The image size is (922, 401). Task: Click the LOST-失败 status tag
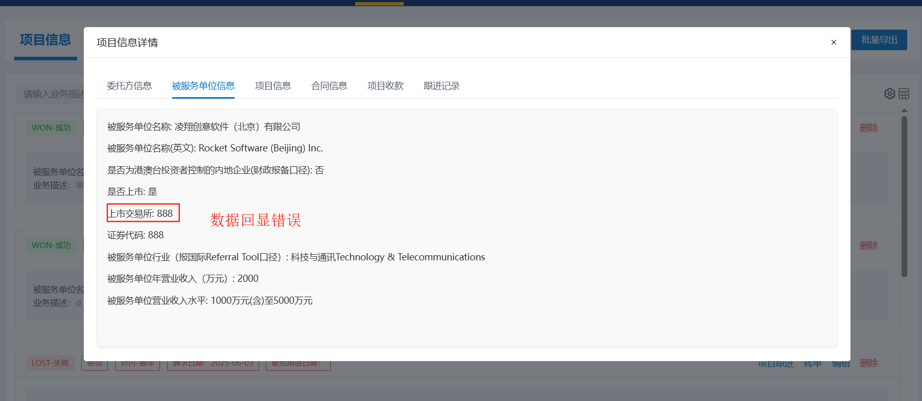(50, 363)
